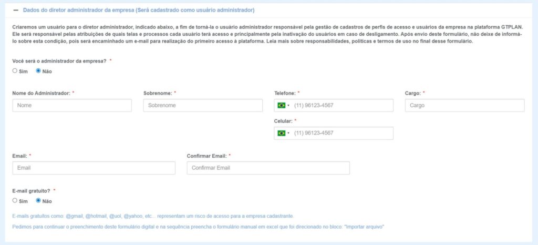Screen dimensions: 538x245
Task: Click the 'Cargo:' label
Action: pyautogui.click(x=412, y=93)
